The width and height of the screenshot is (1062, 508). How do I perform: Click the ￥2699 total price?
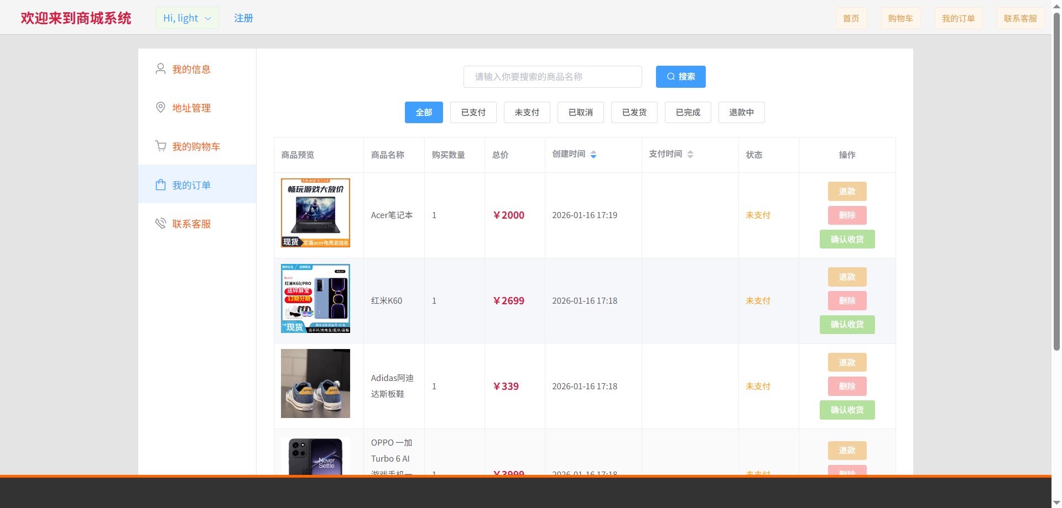508,301
